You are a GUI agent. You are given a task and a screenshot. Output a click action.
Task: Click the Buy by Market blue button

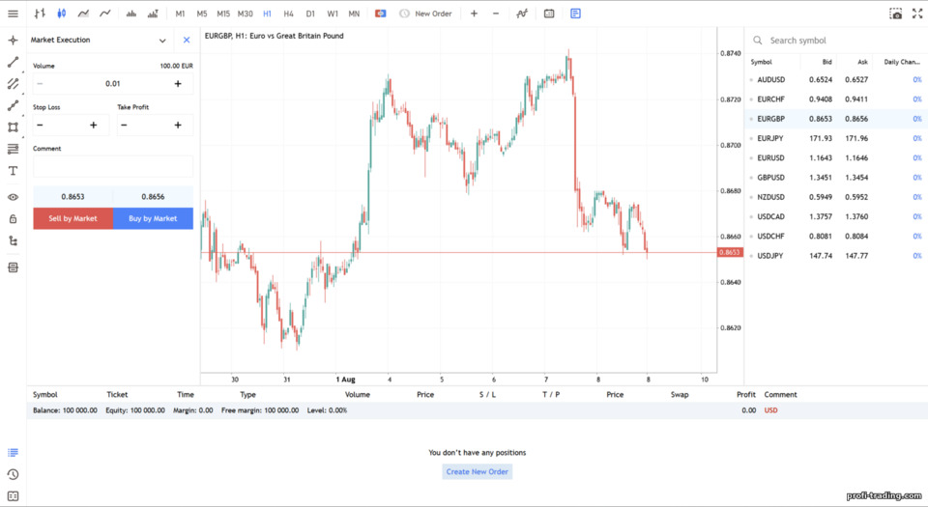pos(153,218)
